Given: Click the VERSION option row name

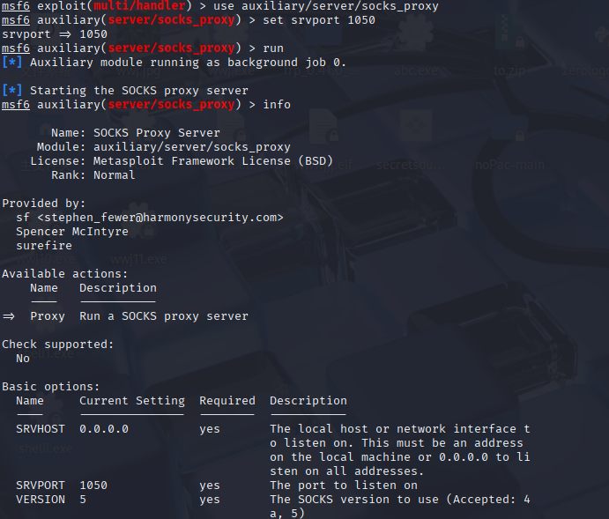Looking at the screenshot, I should pos(41,500).
